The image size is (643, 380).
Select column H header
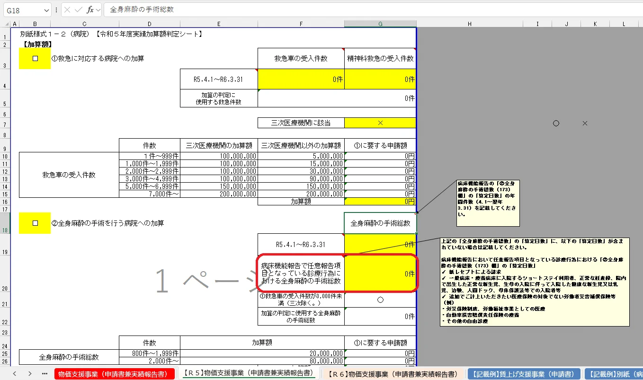469,24
